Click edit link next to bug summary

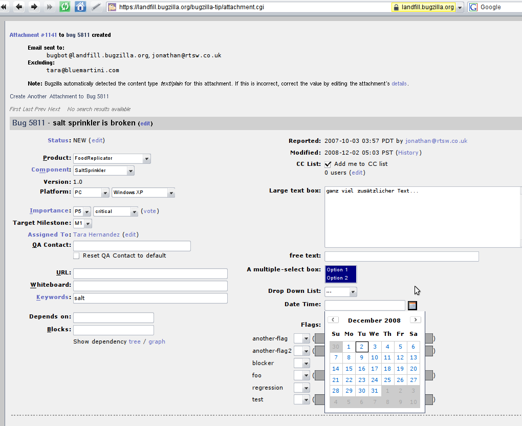tap(145, 123)
